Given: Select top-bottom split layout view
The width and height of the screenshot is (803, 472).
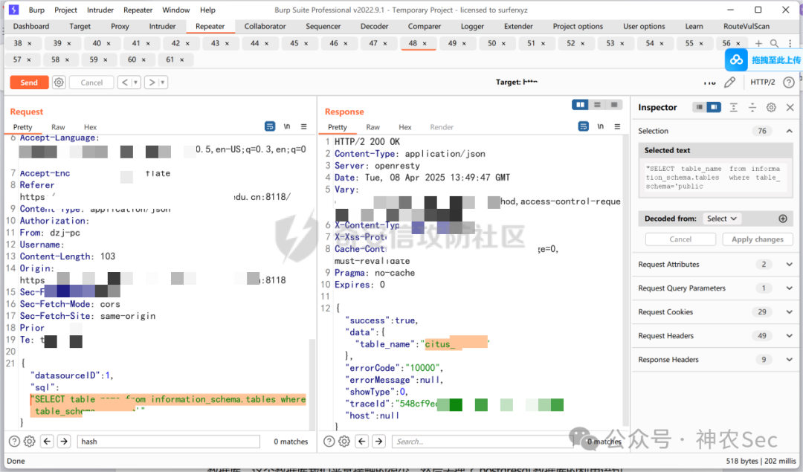Looking at the screenshot, I should click(x=597, y=105).
